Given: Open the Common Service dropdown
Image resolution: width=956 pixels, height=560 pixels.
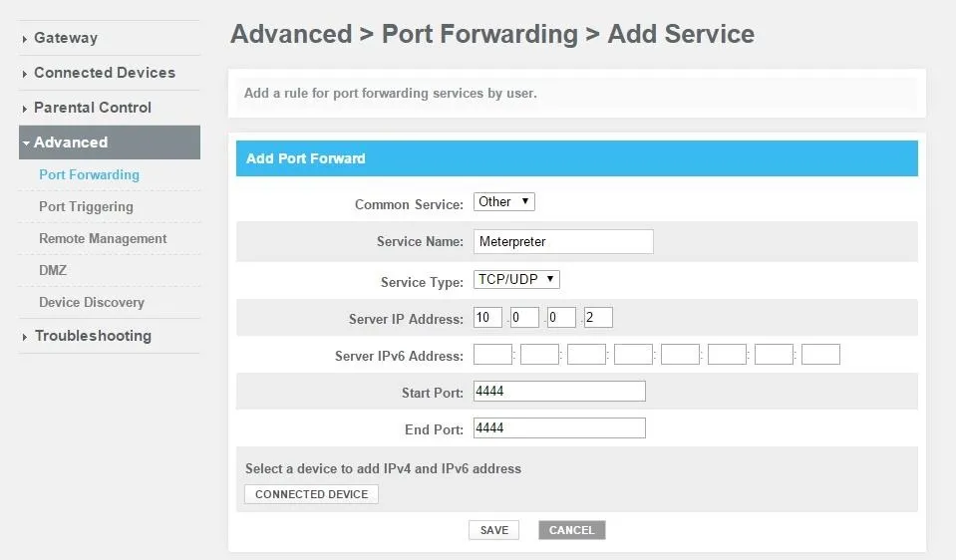Looking at the screenshot, I should click(504, 201).
